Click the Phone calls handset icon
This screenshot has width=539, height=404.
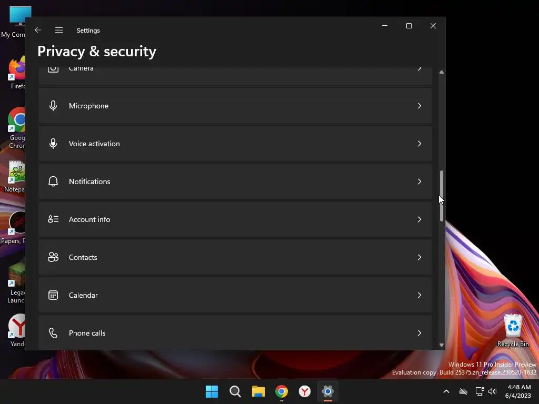(53, 333)
